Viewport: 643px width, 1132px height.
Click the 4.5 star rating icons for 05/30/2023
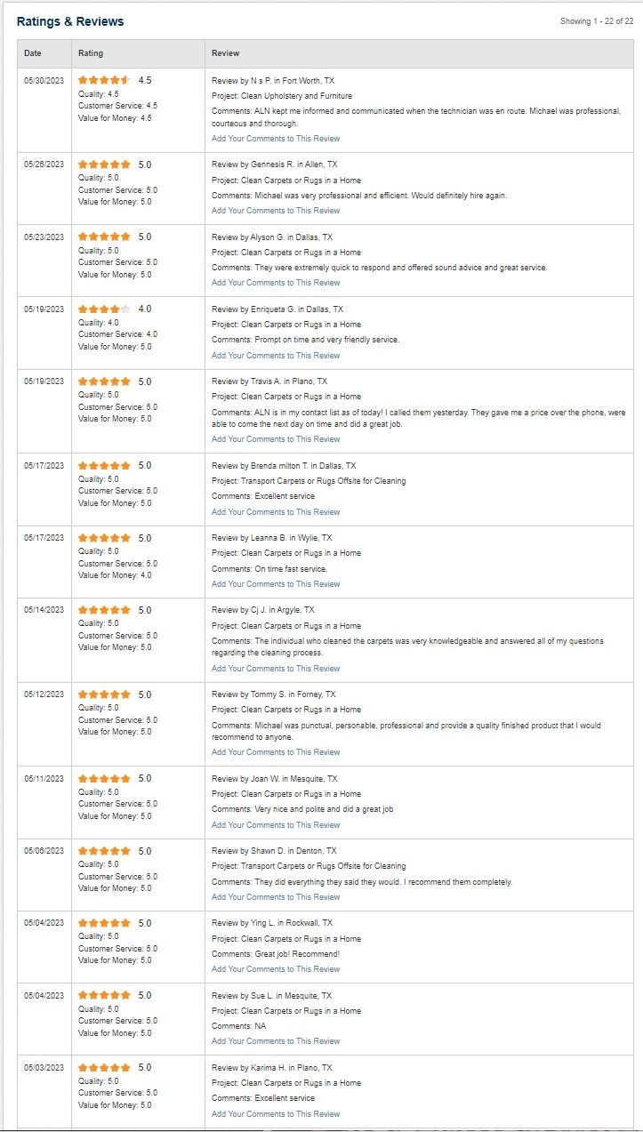104,80
